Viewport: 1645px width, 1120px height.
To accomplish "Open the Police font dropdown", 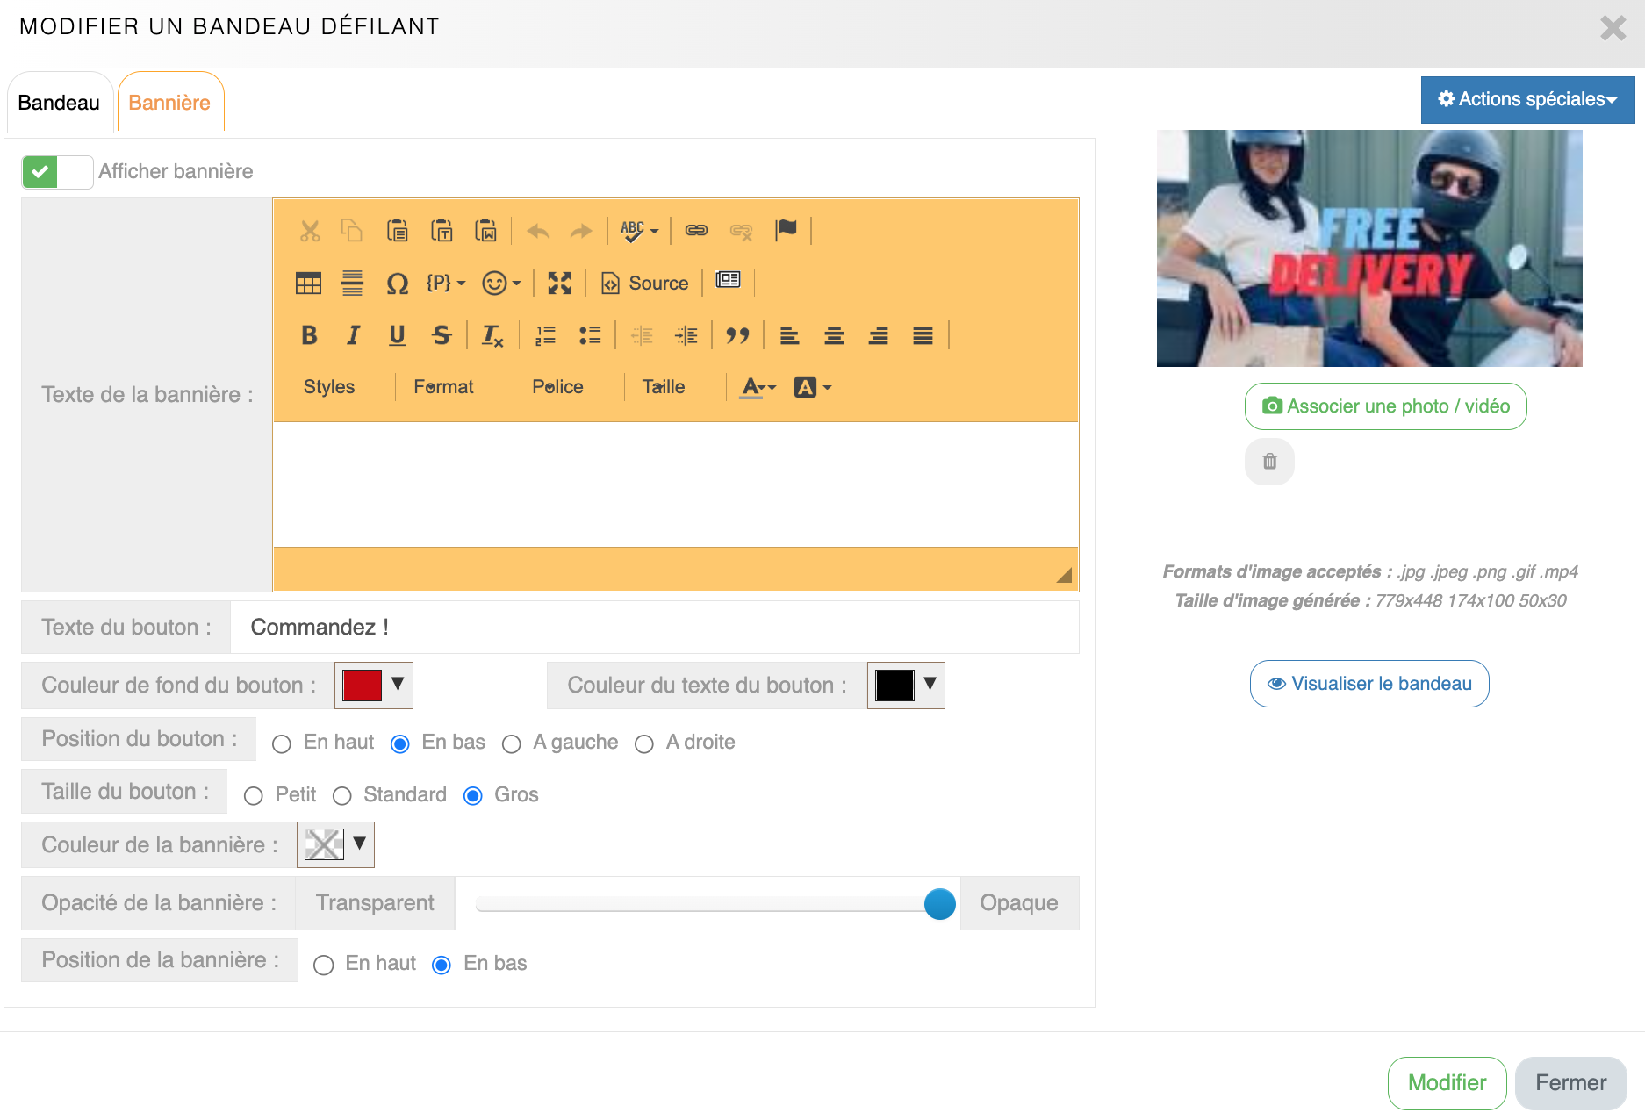I will 557,387.
